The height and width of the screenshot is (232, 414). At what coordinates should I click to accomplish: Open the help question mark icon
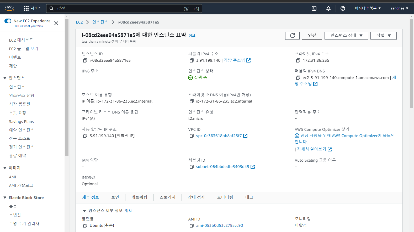[343, 8]
